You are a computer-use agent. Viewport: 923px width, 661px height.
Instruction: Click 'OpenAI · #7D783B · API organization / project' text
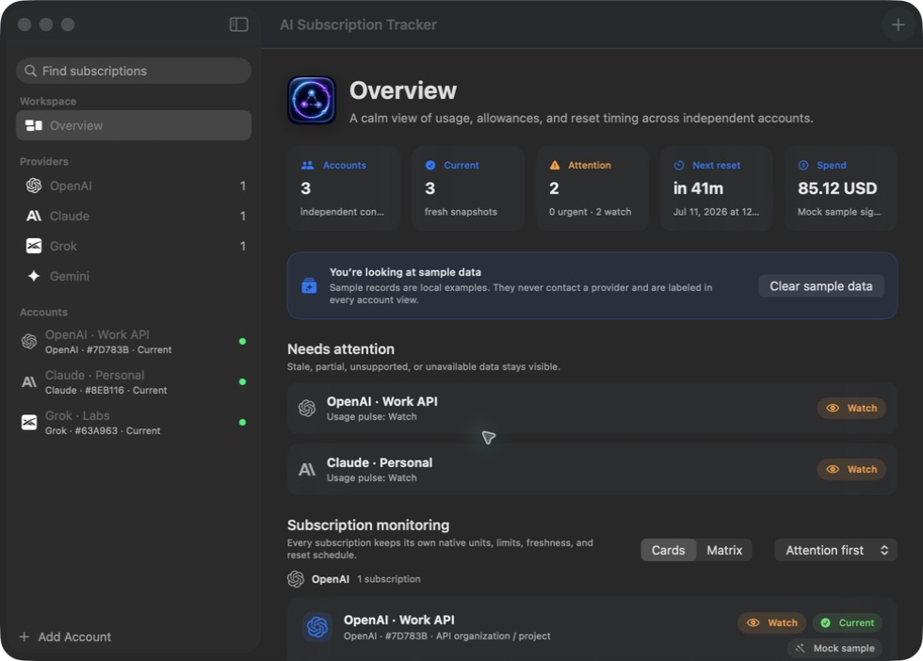tap(447, 637)
